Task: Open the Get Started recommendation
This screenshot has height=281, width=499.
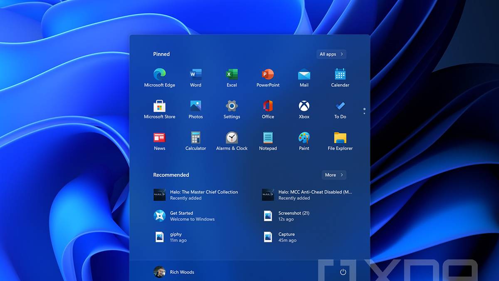Action: pos(184,216)
